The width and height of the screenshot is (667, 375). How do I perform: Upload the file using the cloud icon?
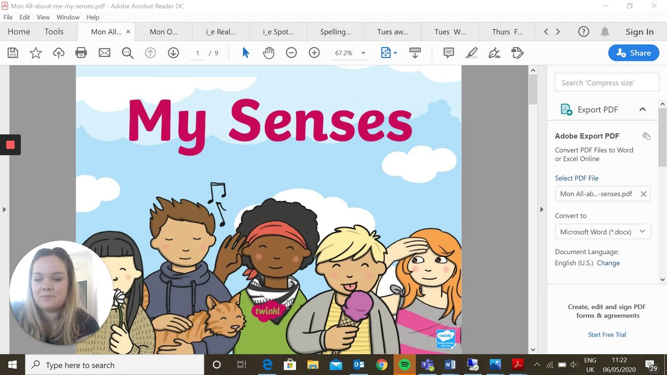tap(58, 53)
